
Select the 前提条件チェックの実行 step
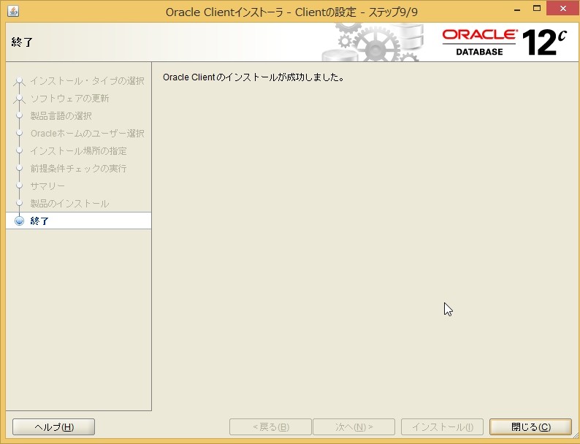(78, 168)
